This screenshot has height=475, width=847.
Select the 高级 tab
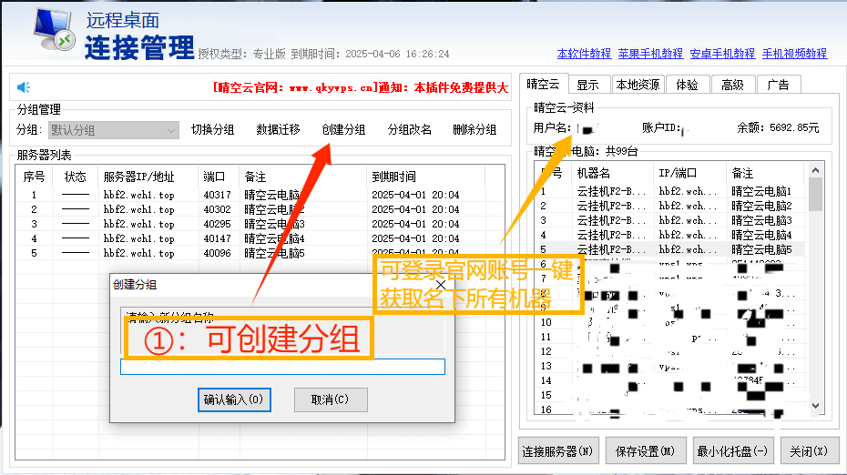pyautogui.click(x=732, y=85)
